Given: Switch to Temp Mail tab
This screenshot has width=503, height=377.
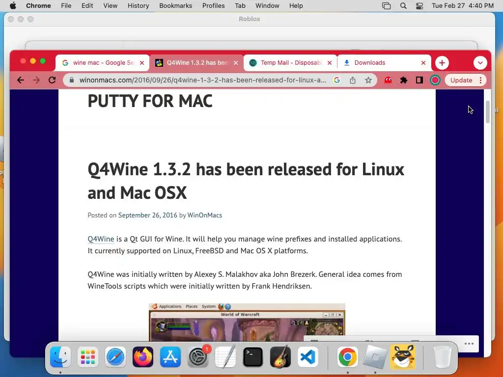Looking at the screenshot, I should [x=290, y=63].
